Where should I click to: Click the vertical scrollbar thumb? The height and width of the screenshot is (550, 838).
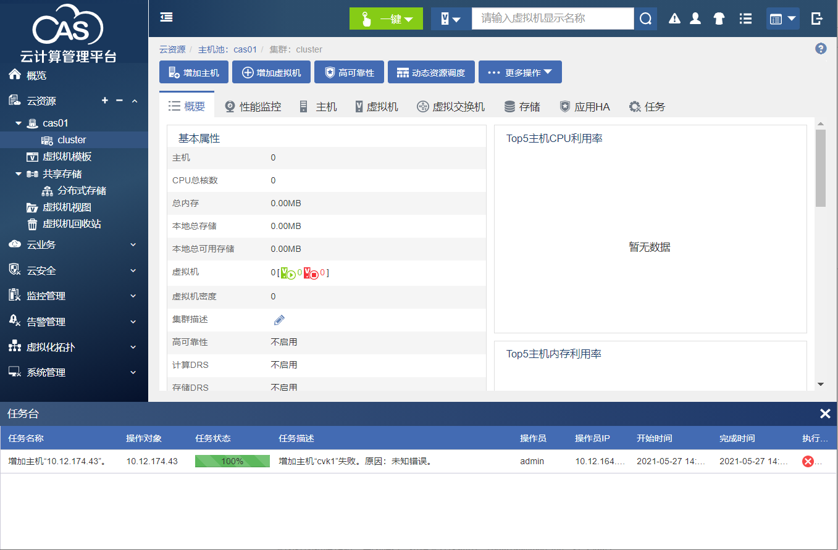tap(821, 168)
